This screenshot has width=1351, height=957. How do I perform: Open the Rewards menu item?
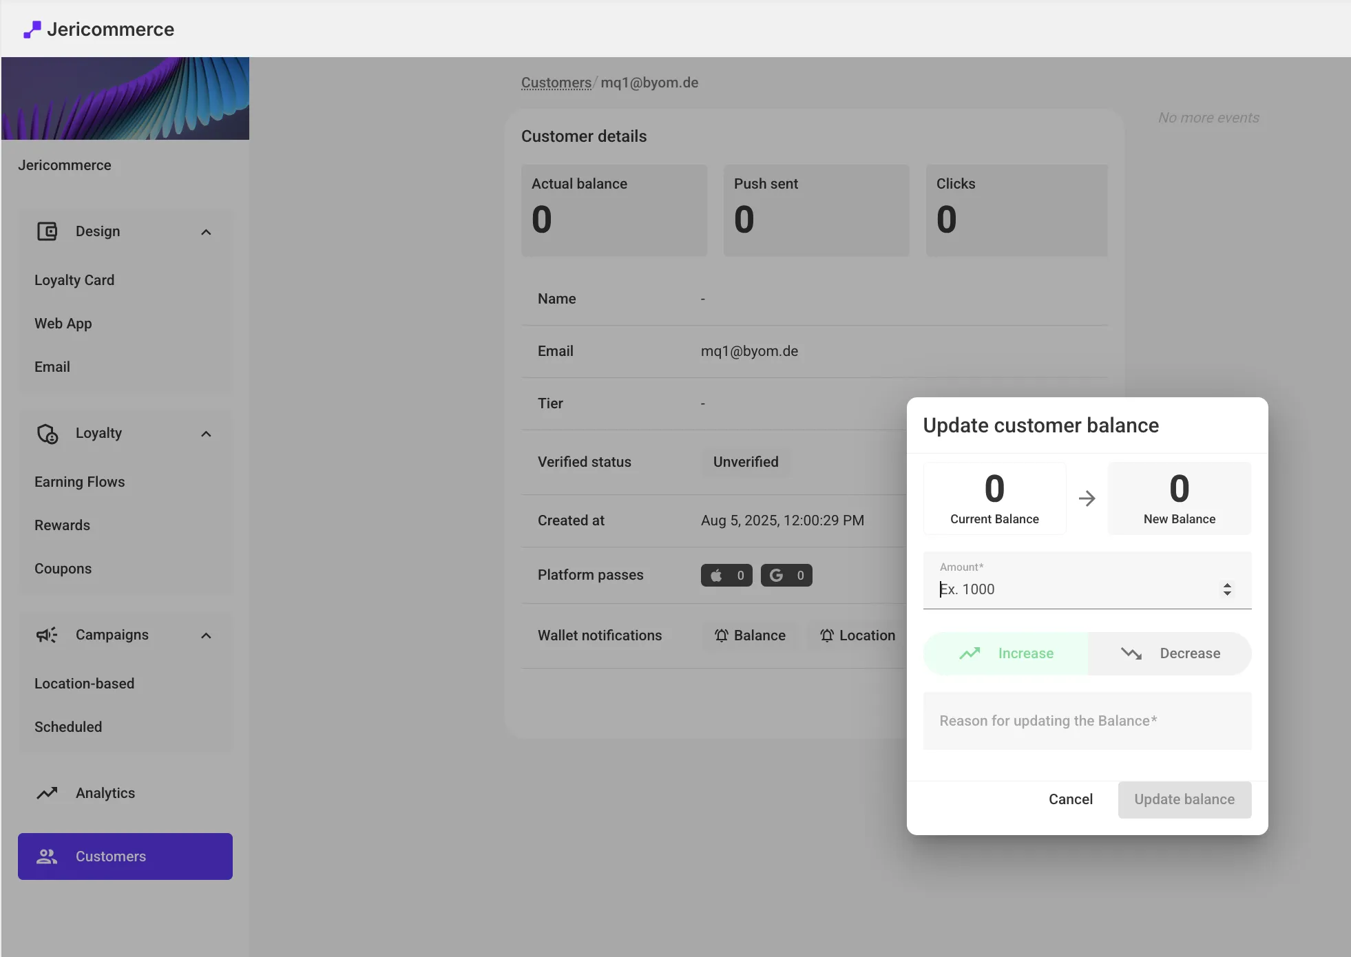[x=63, y=525]
